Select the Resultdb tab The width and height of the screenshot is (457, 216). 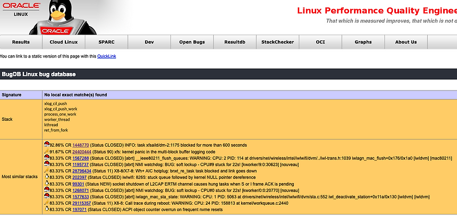coord(235,41)
